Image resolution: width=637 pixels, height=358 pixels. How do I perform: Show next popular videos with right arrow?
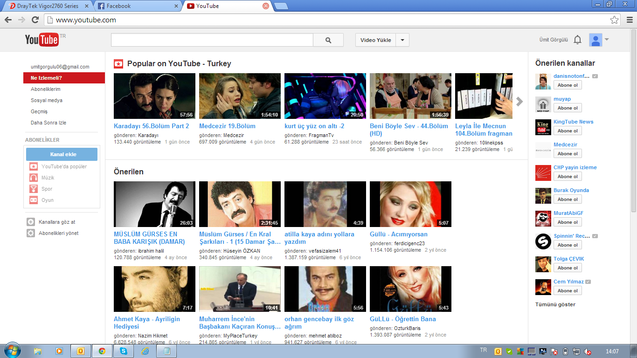(x=519, y=102)
